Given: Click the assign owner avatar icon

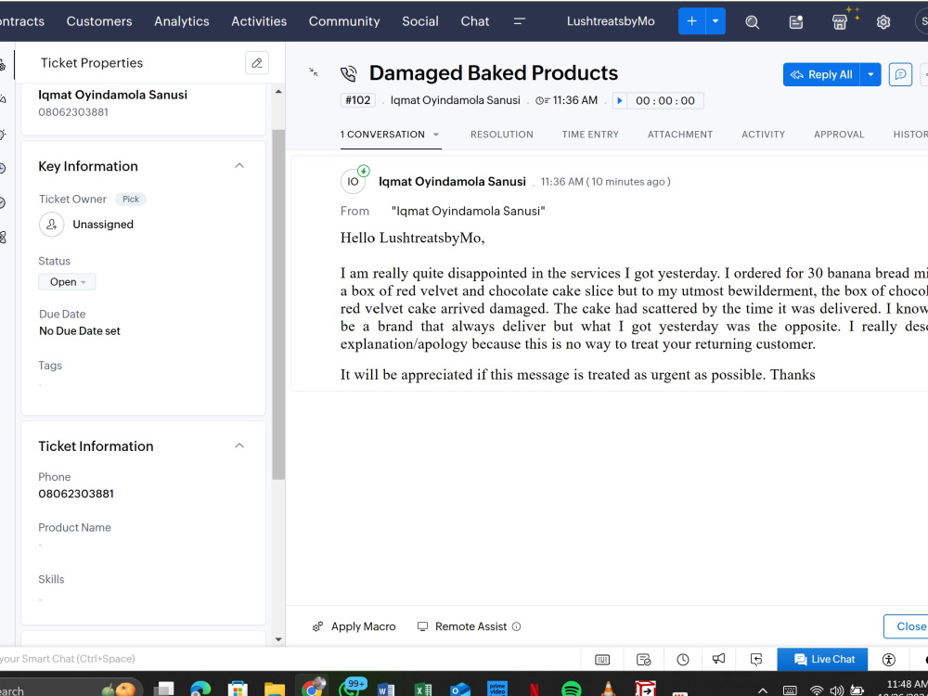Looking at the screenshot, I should click(51, 225).
